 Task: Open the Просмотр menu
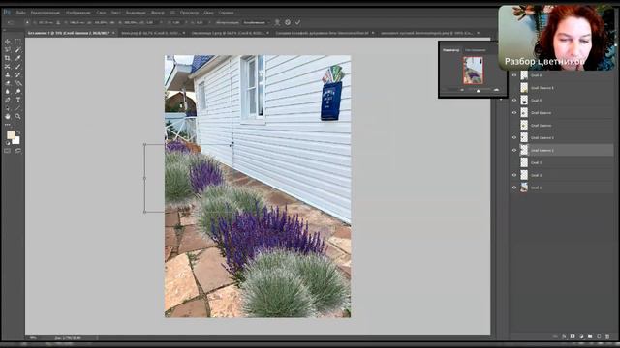189,13
